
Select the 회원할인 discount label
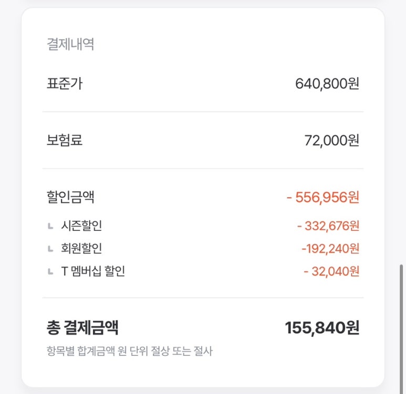[x=81, y=248]
